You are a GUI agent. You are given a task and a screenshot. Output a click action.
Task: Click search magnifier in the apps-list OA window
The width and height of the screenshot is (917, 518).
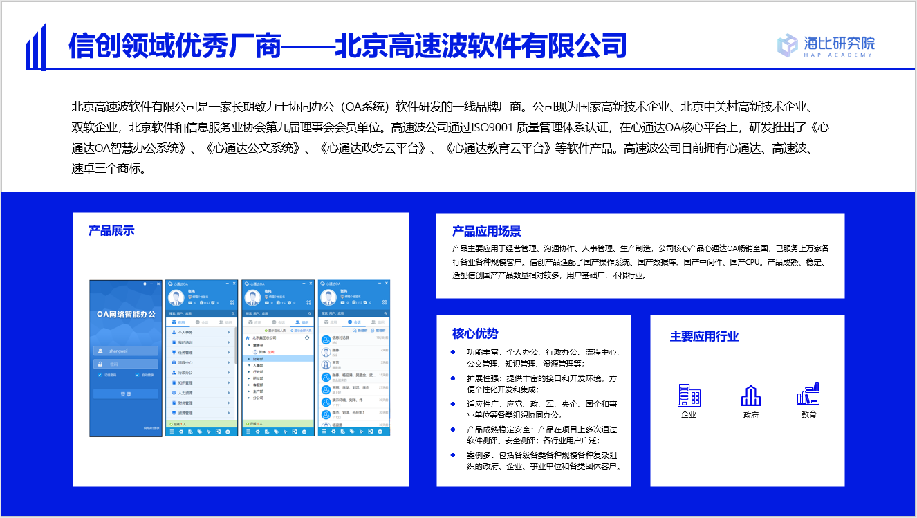point(233,314)
